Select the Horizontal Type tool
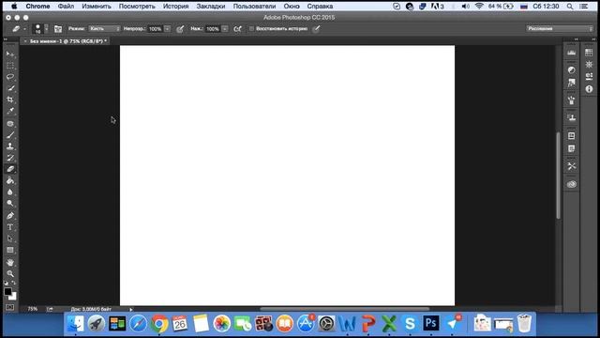The width and height of the screenshot is (600, 338). [x=10, y=227]
